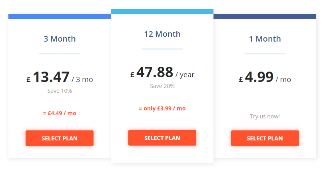Click light blue bar above 12 Month
325x172 pixels.
(x=162, y=12)
